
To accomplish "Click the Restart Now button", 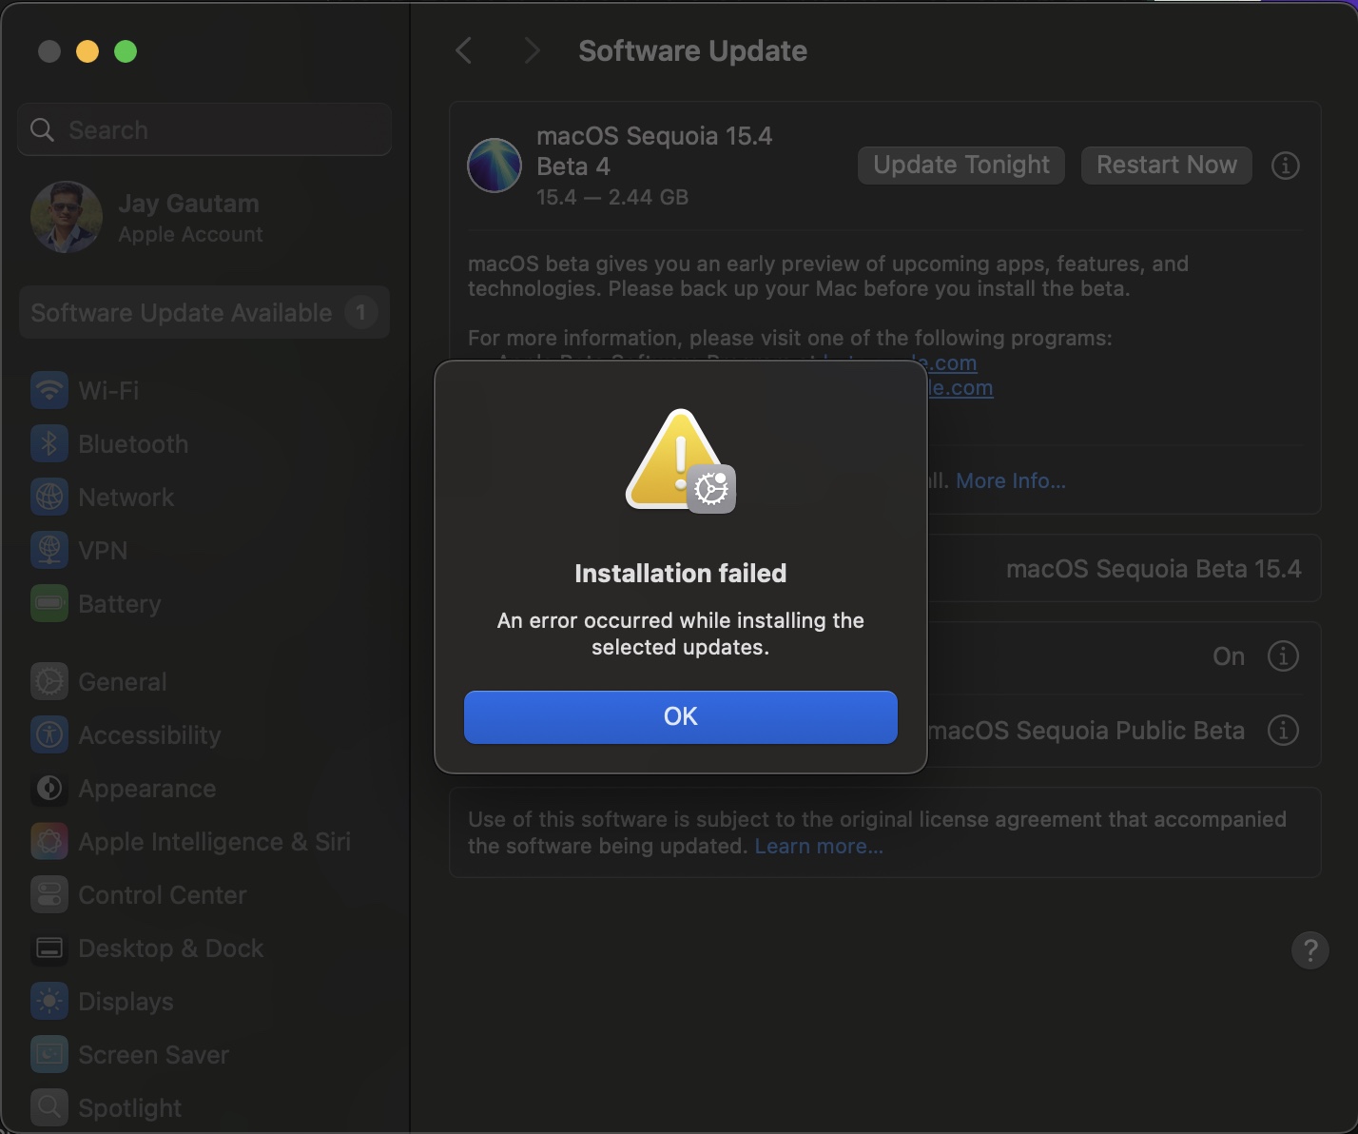I will 1166,165.
